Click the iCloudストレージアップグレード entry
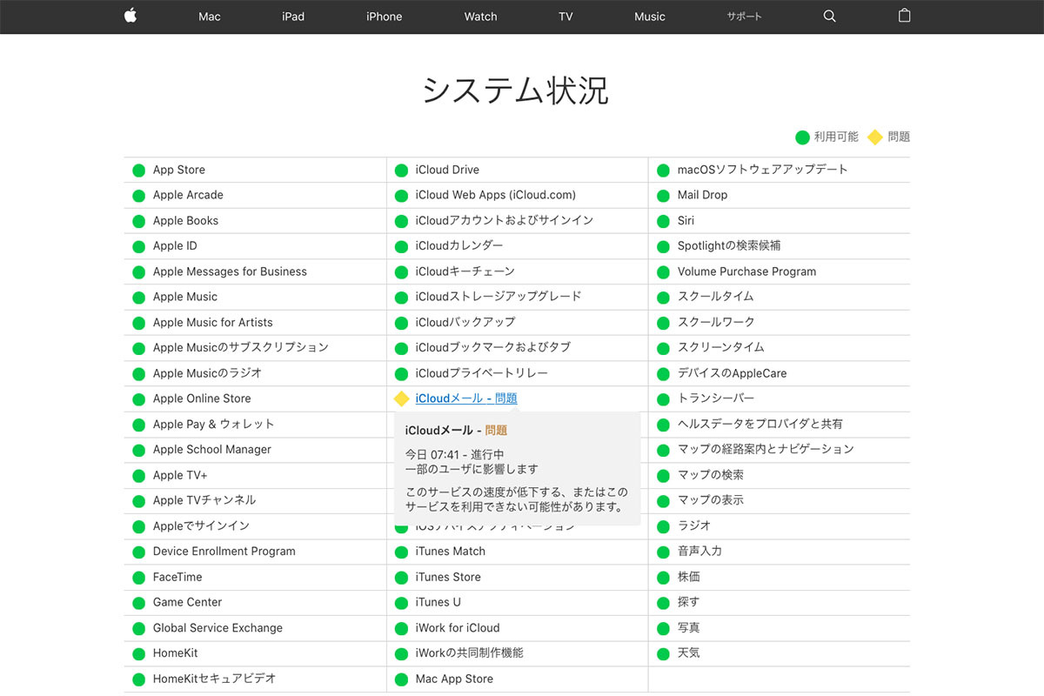The image size is (1044, 696). (499, 297)
